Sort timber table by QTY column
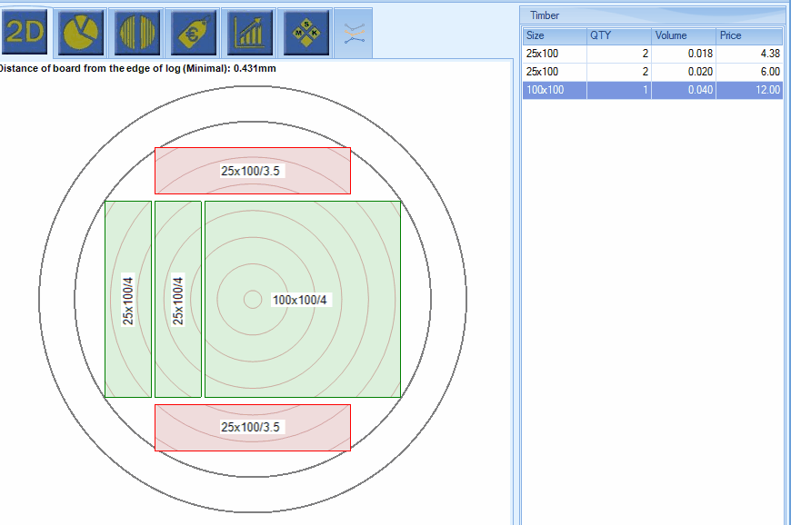791x525 pixels. coord(619,35)
